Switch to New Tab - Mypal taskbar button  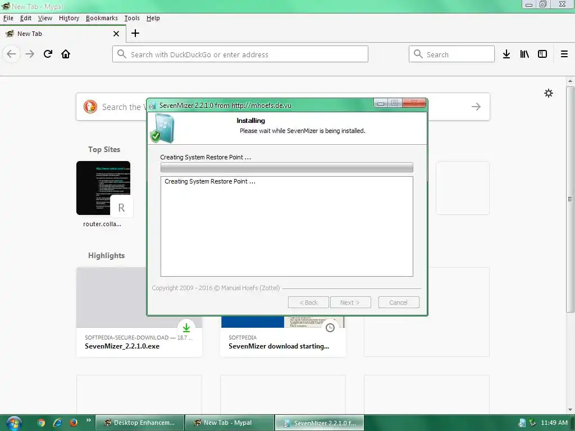coord(230,423)
